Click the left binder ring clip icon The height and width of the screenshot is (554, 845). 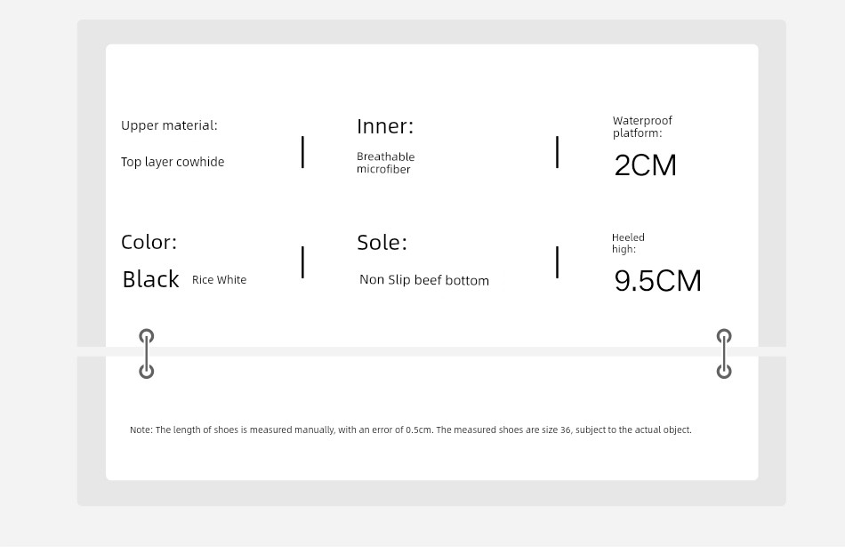tap(147, 354)
